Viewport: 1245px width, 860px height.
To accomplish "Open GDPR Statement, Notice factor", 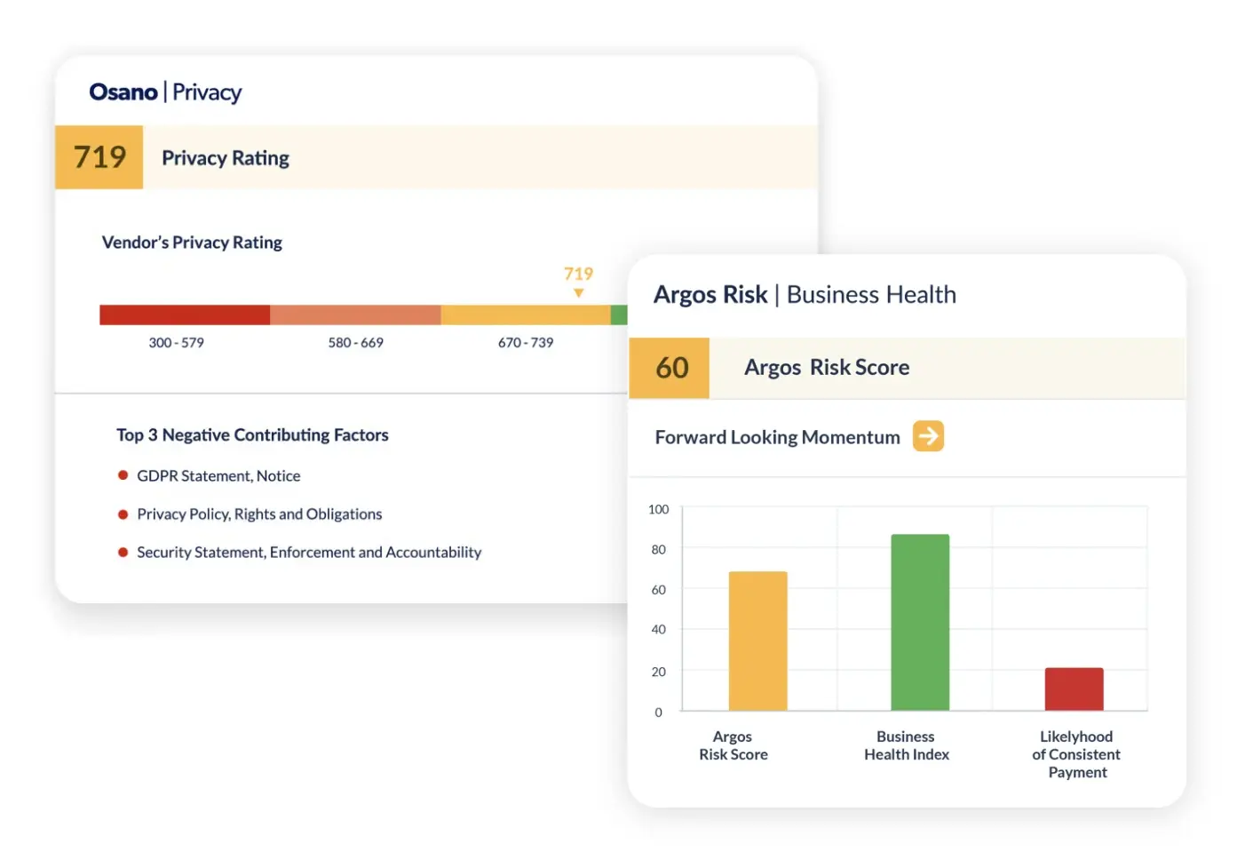I will 218,476.
